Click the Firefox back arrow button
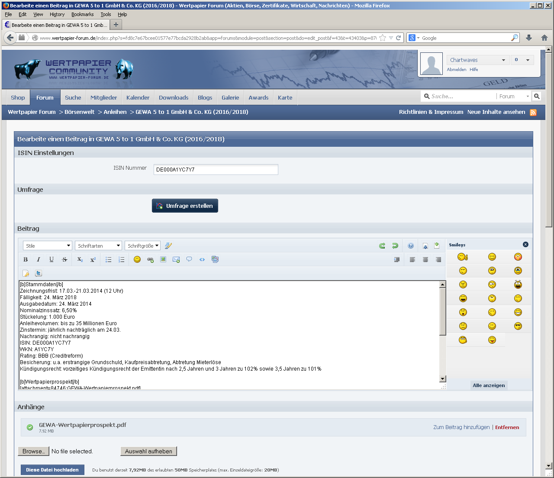 tap(10, 38)
